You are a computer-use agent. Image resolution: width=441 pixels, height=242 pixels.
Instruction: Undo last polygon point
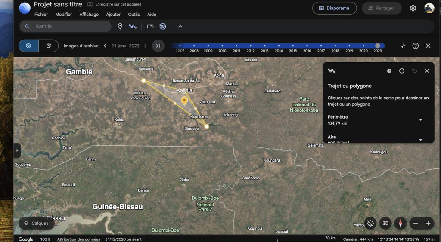click(414, 71)
